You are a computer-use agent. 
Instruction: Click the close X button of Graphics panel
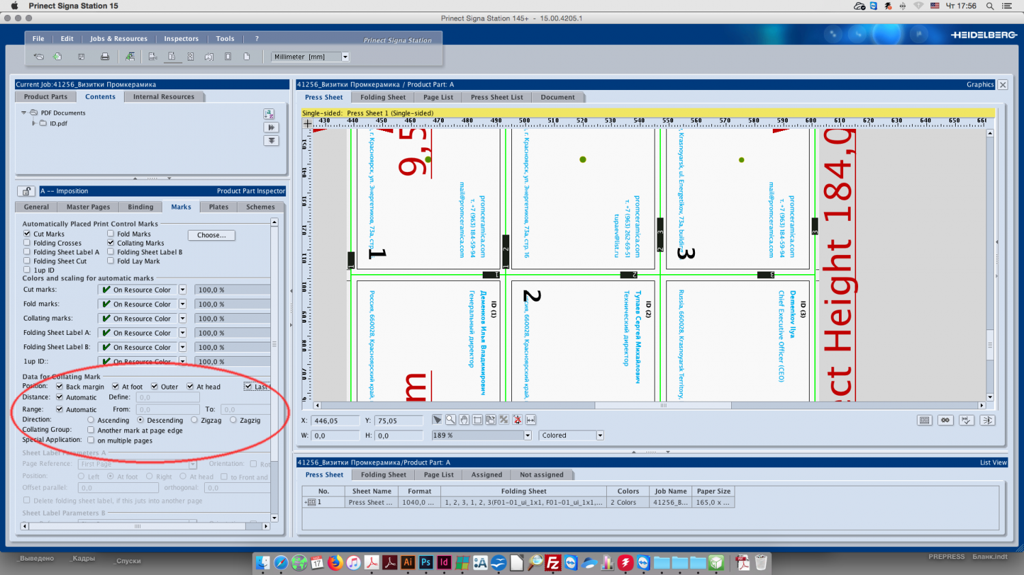click(1003, 85)
